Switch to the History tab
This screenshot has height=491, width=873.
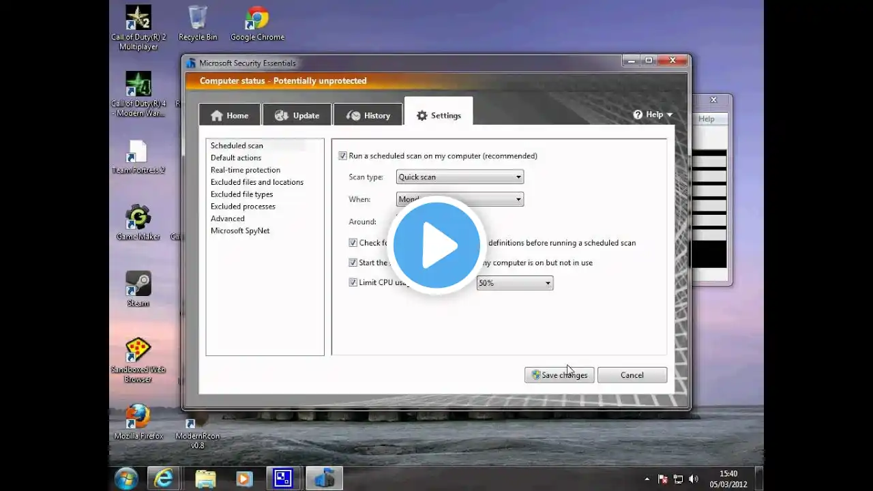point(368,115)
